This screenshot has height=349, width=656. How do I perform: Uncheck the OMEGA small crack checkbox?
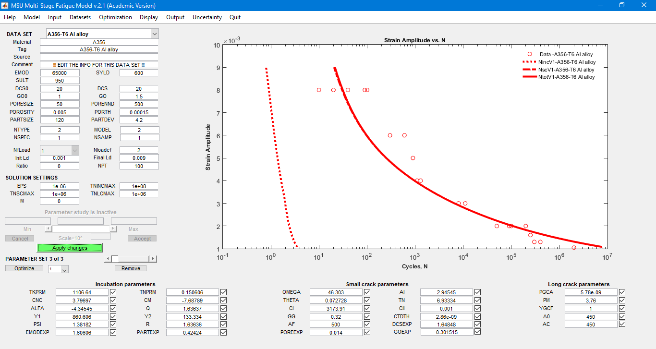click(367, 292)
